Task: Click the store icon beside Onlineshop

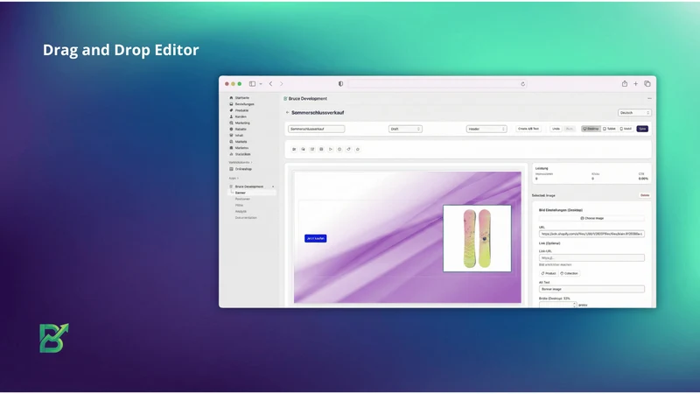Action: click(231, 169)
